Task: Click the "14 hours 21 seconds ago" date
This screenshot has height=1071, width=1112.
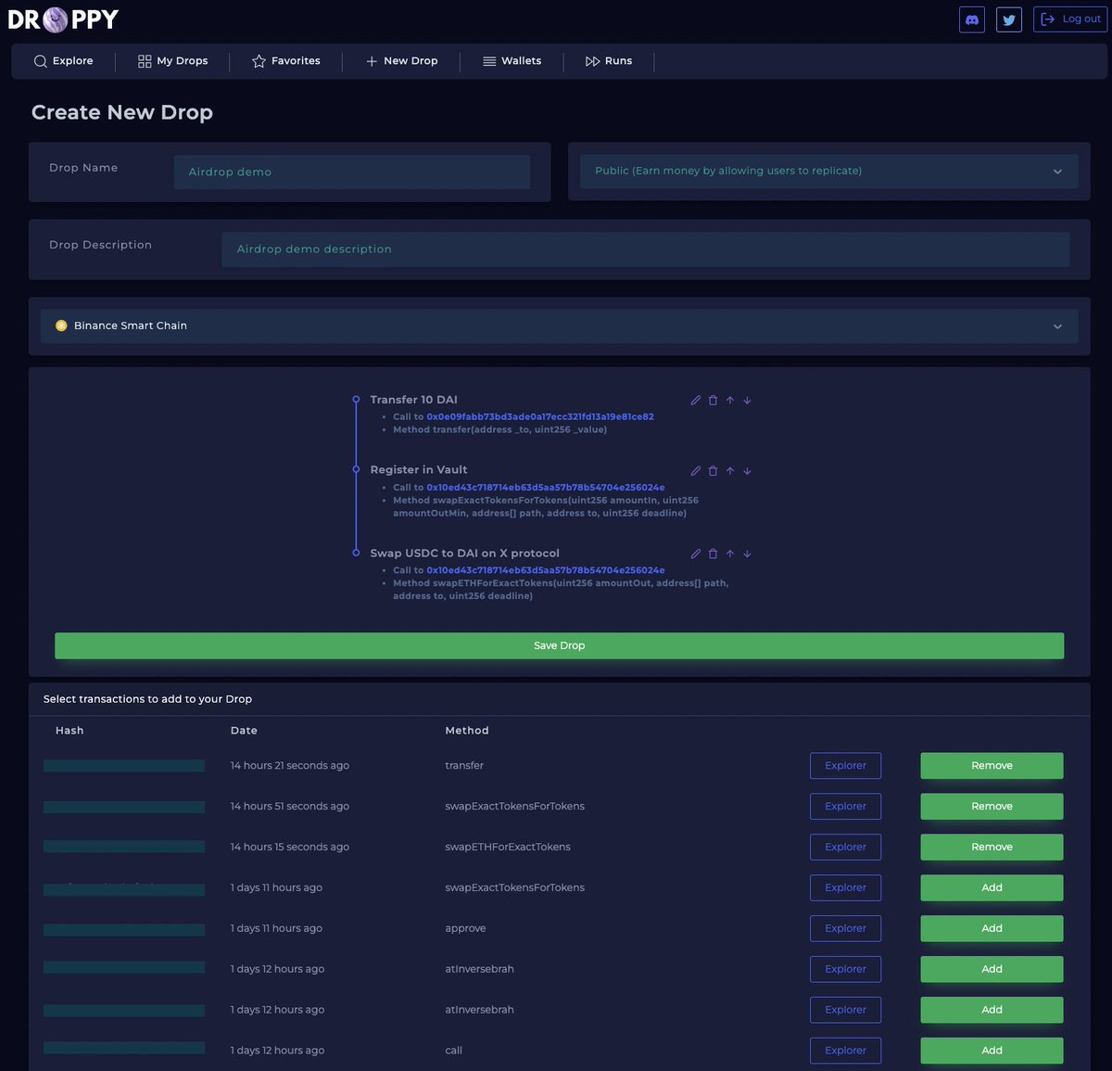Action: (290, 766)
